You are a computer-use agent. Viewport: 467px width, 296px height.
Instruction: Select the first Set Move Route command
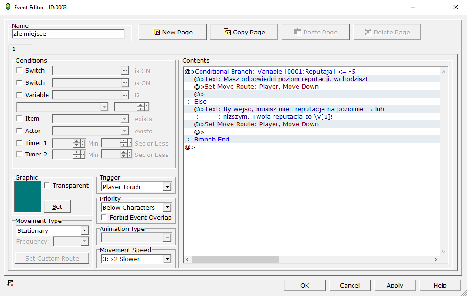tap(312, 86)
